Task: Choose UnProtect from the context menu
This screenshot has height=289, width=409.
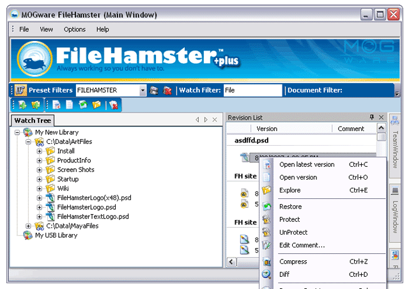Action: click(x=323, y=232)
